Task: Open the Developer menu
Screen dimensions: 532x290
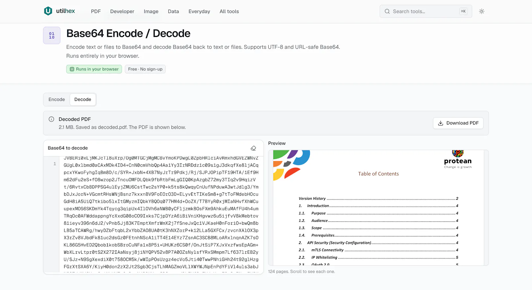Action: click(x=122, y=11)
